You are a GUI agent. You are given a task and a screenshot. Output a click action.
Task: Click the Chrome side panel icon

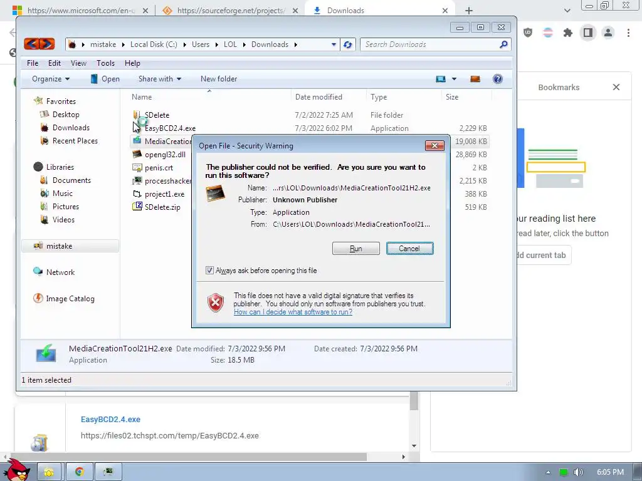(587, 33)
